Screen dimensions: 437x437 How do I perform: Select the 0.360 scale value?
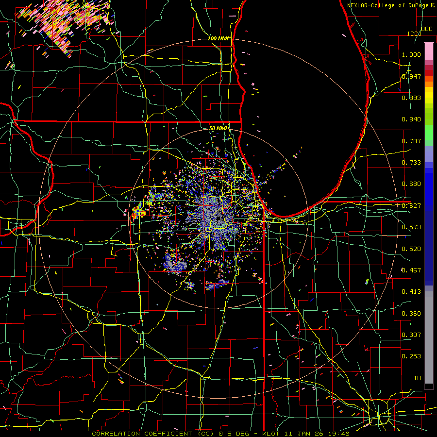(x=411, y=314)
